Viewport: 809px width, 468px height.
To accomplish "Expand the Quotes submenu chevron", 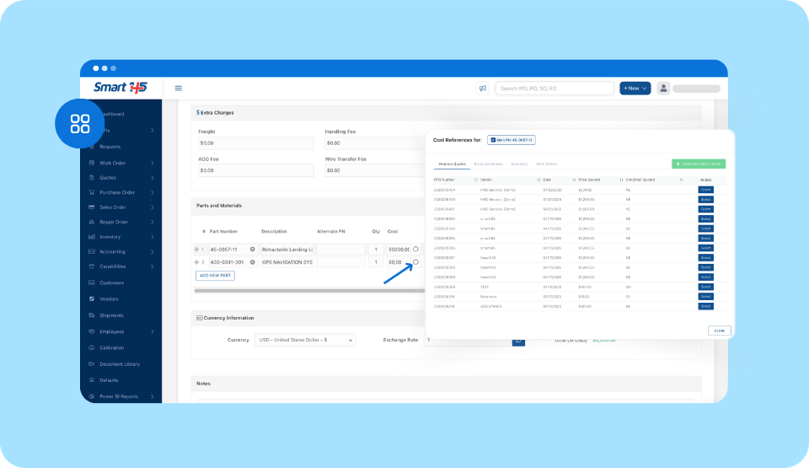I will pyautogui.click(x=153, y=178).
